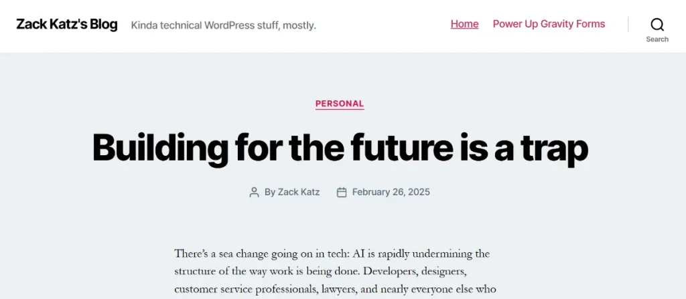Open the February 26, 2025 date link

click(x=391, y=192)
